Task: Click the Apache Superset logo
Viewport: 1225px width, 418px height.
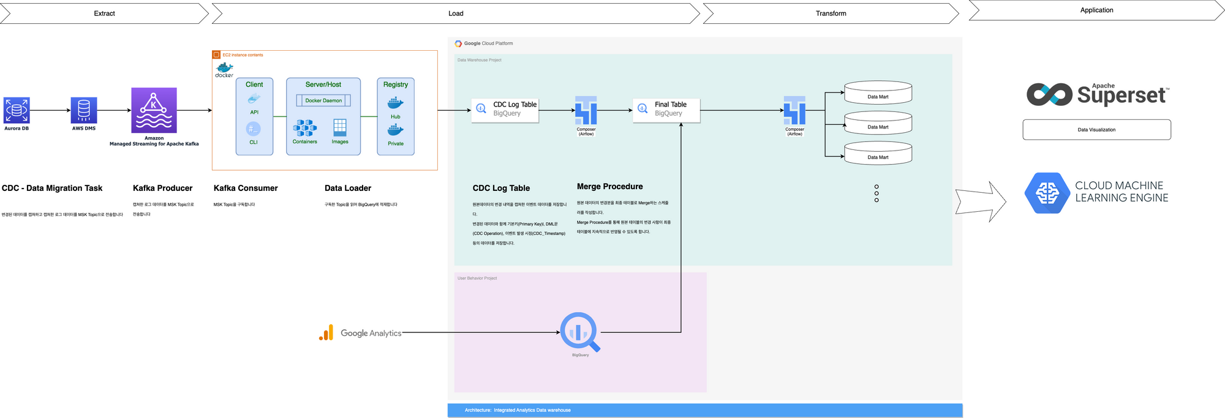Action: tap(1098, 94)
